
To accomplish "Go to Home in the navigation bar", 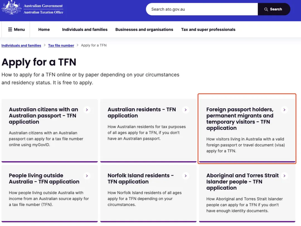I will pos(44,29).
